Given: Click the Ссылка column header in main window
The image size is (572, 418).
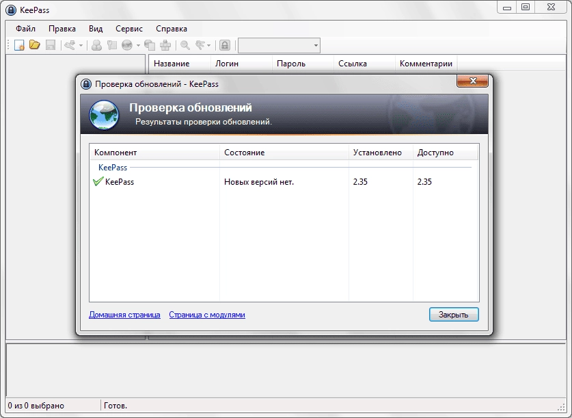Looking at the screenshot, I should tap(364, 64).
